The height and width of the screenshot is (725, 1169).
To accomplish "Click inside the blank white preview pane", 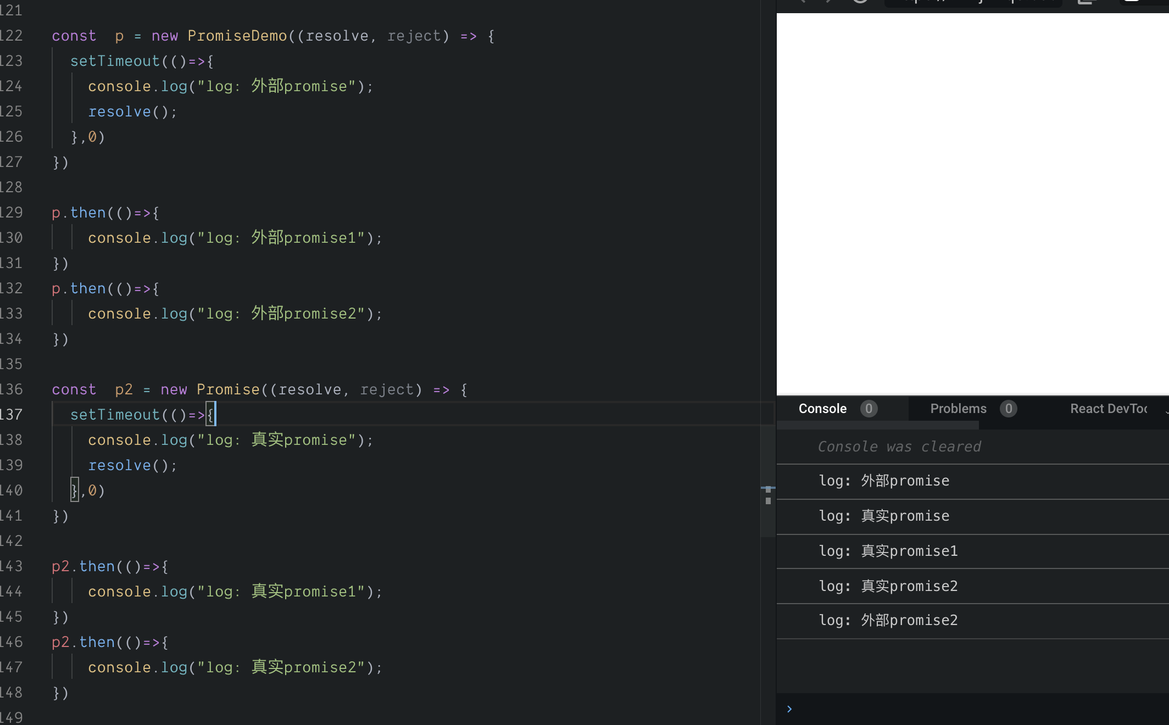I will coord(972,203).
